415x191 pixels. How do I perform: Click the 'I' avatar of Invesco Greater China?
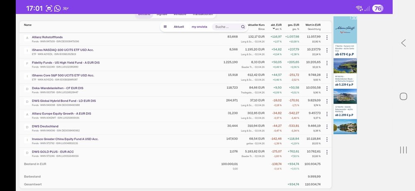coord(27,140)
